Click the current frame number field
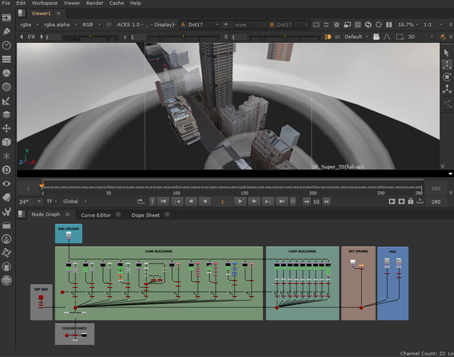This screenshot has width=454, height=357. coord(222,201)
